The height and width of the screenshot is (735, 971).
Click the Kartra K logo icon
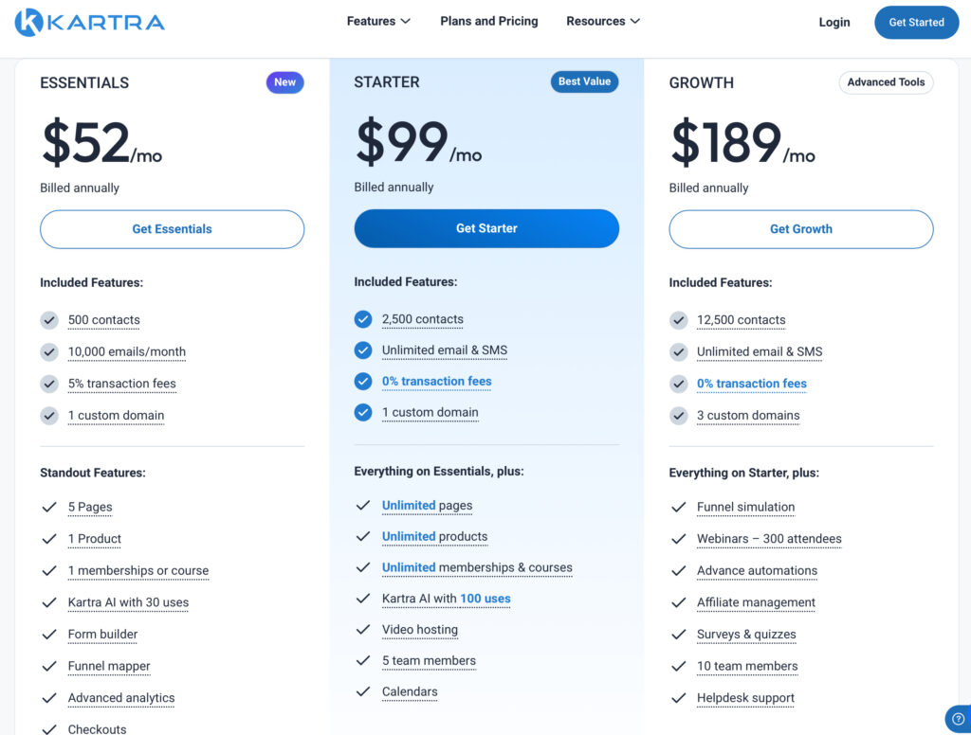[x=27, y=21]
